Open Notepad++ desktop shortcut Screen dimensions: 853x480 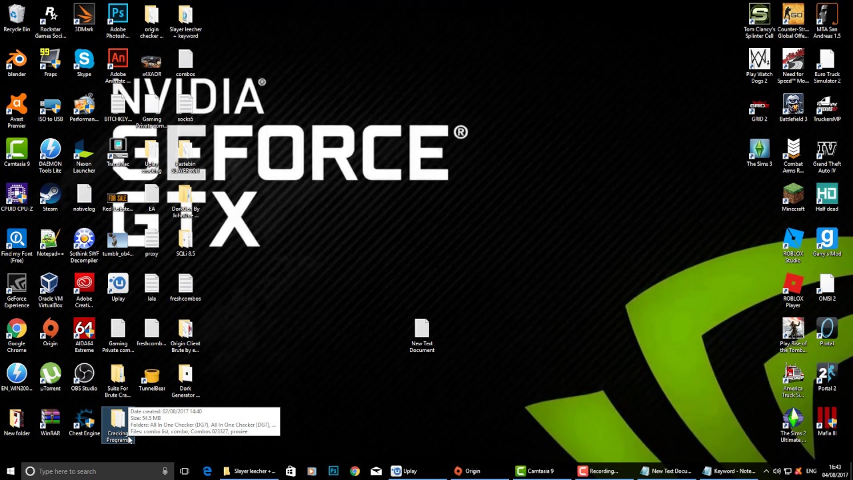click(x=50, y=243)
